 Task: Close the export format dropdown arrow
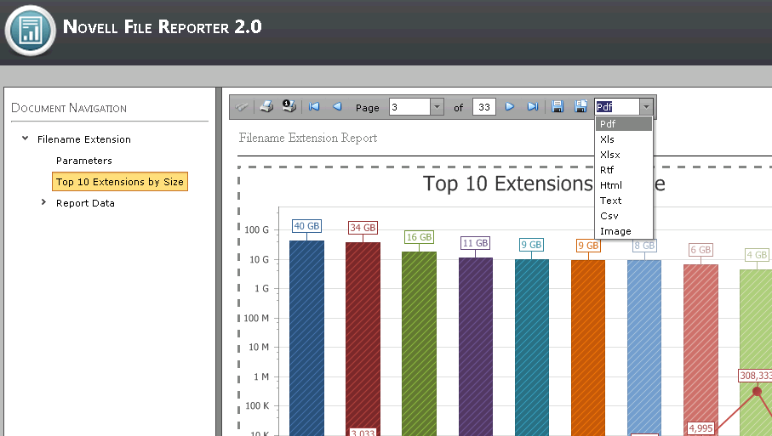646,107
